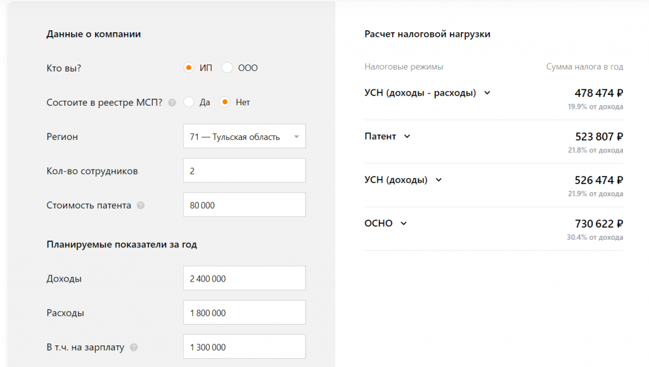Viewport: 649px width, 367px height.
Task: Click the В т.ч. на зарплату field
Action: coord(244,347)
